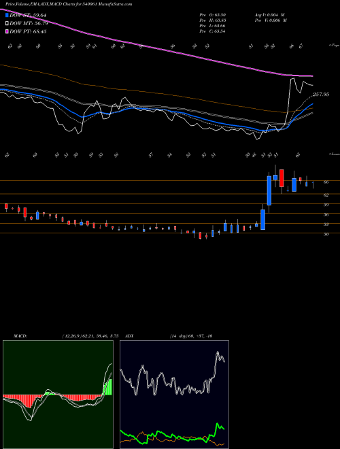This screenshot has width=340, height=449.
Task: Click the tallest blue breakout candlestick
Action: (269, 190)
